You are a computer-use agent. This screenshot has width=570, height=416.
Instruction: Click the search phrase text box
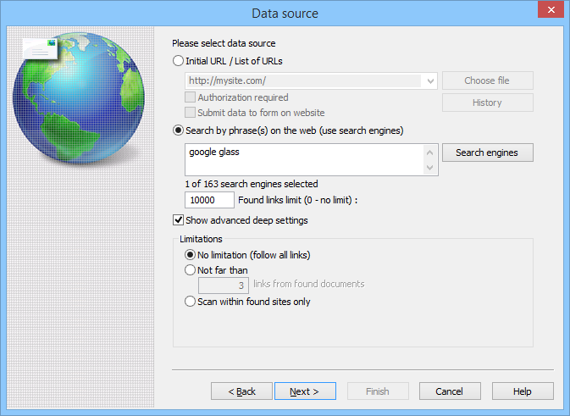point(303,158)
